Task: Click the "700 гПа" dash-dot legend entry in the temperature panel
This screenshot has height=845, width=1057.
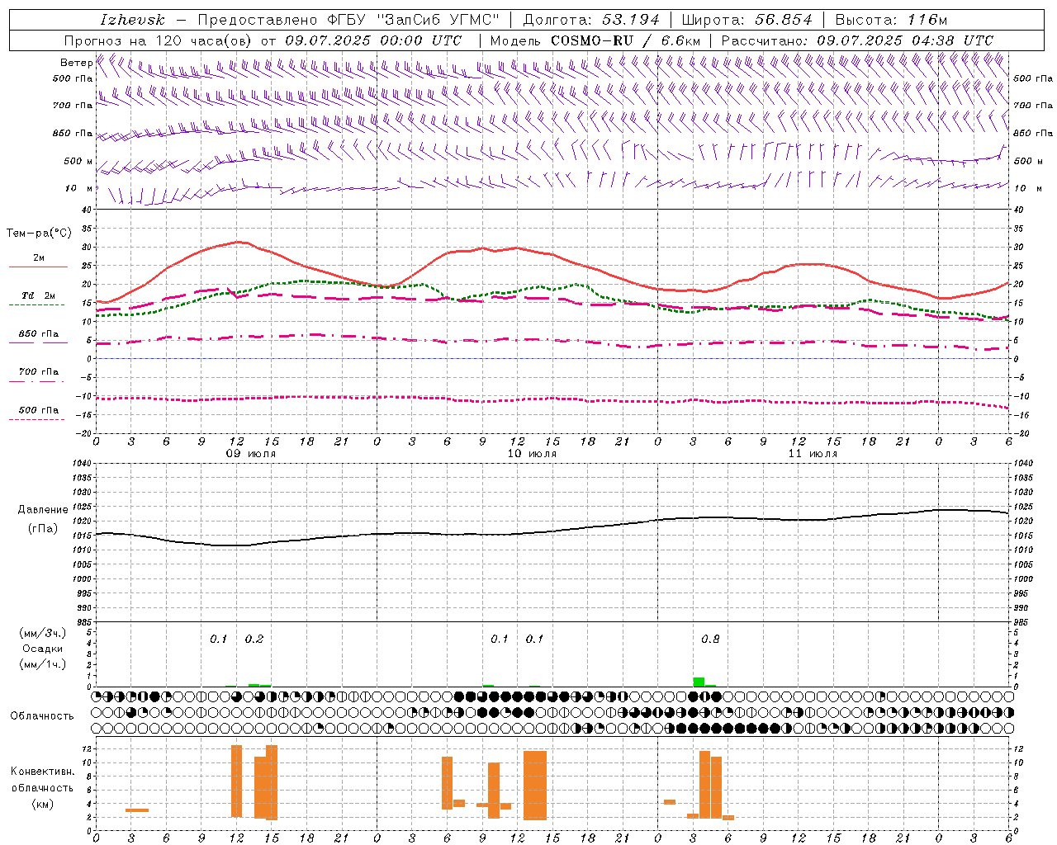Action: click(x=39, y=372)
